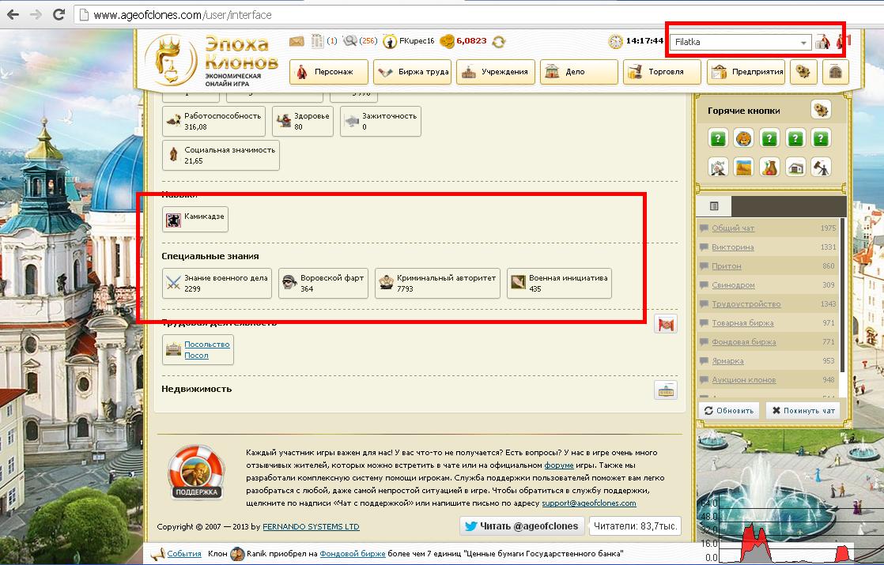Join the Общий чат room

point(733,228)
